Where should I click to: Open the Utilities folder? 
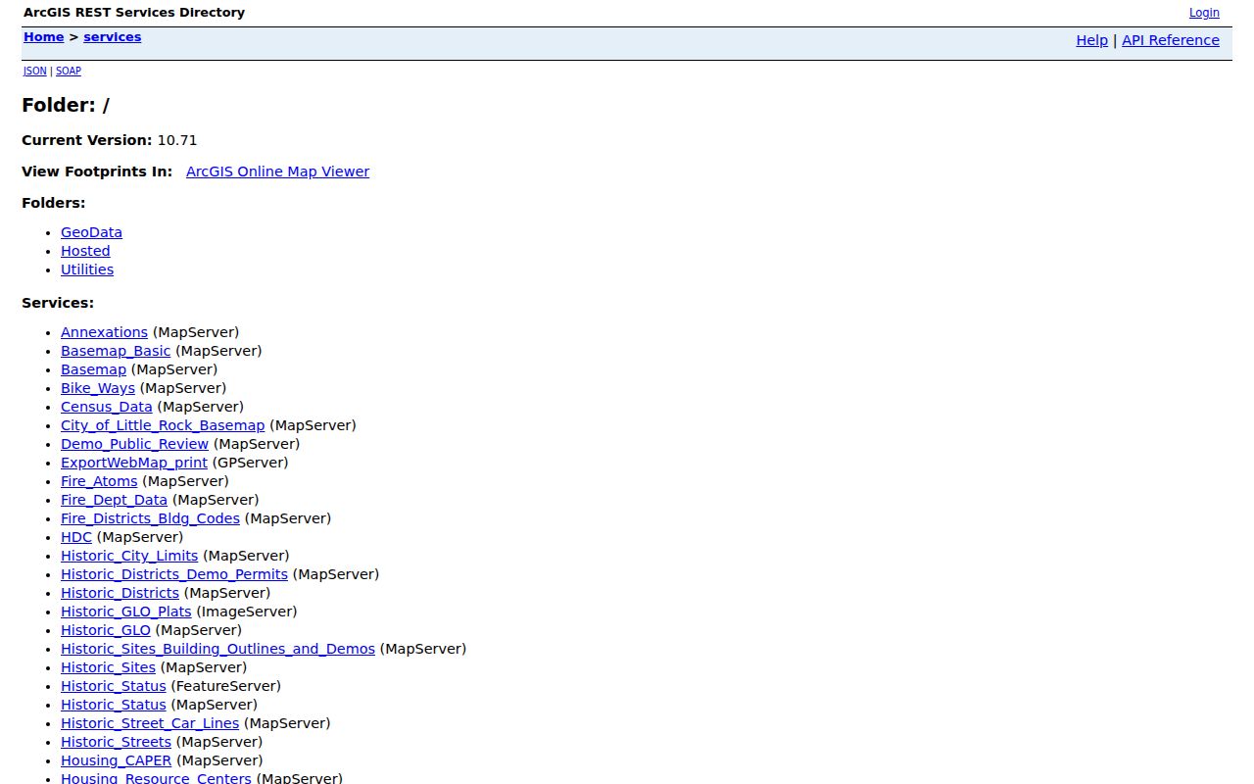87,269
